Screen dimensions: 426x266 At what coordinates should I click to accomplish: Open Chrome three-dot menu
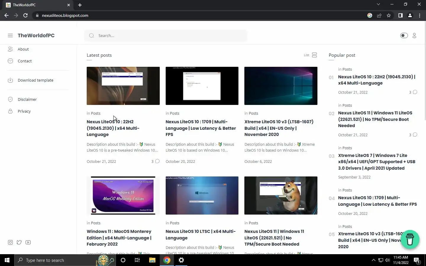[419, 15]
